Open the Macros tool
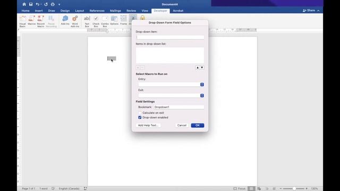 point(32,20)
